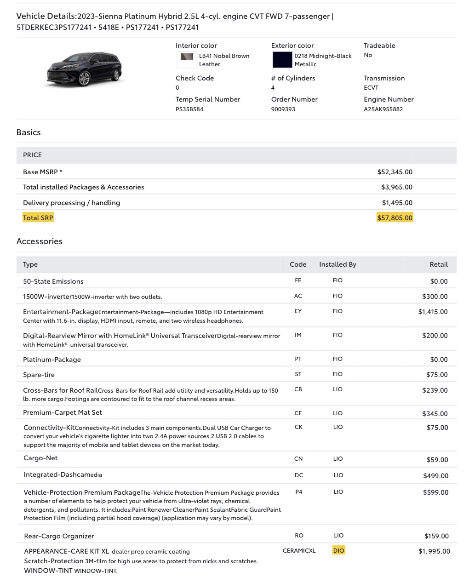Image resolution: width=469 pixels, height=583 pixels.
Task: Click the protection package price '$599.00'
Action: [x=435, y=492]
